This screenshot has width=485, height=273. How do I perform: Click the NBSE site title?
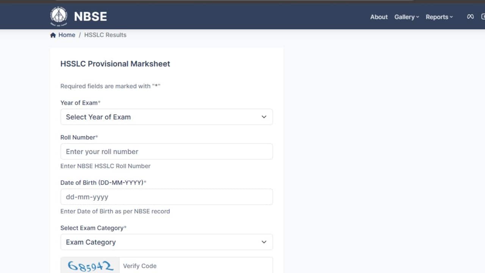coord(90,16)
